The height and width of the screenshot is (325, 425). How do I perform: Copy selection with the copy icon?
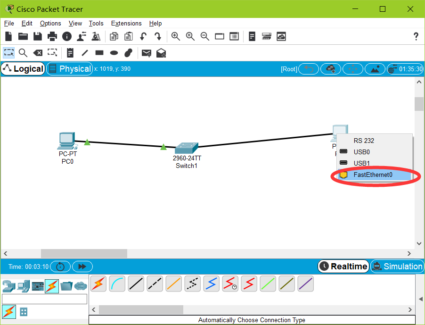(x=114, y=36)
